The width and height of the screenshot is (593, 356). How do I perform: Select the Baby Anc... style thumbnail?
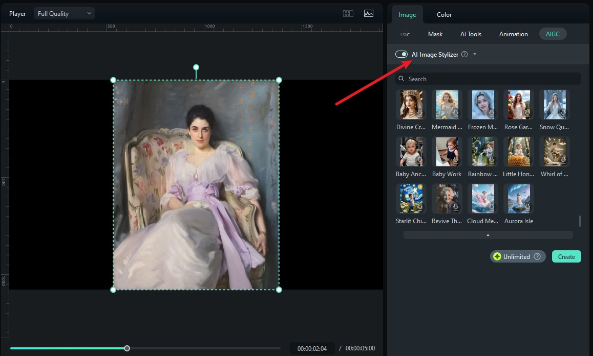(411, 152)
